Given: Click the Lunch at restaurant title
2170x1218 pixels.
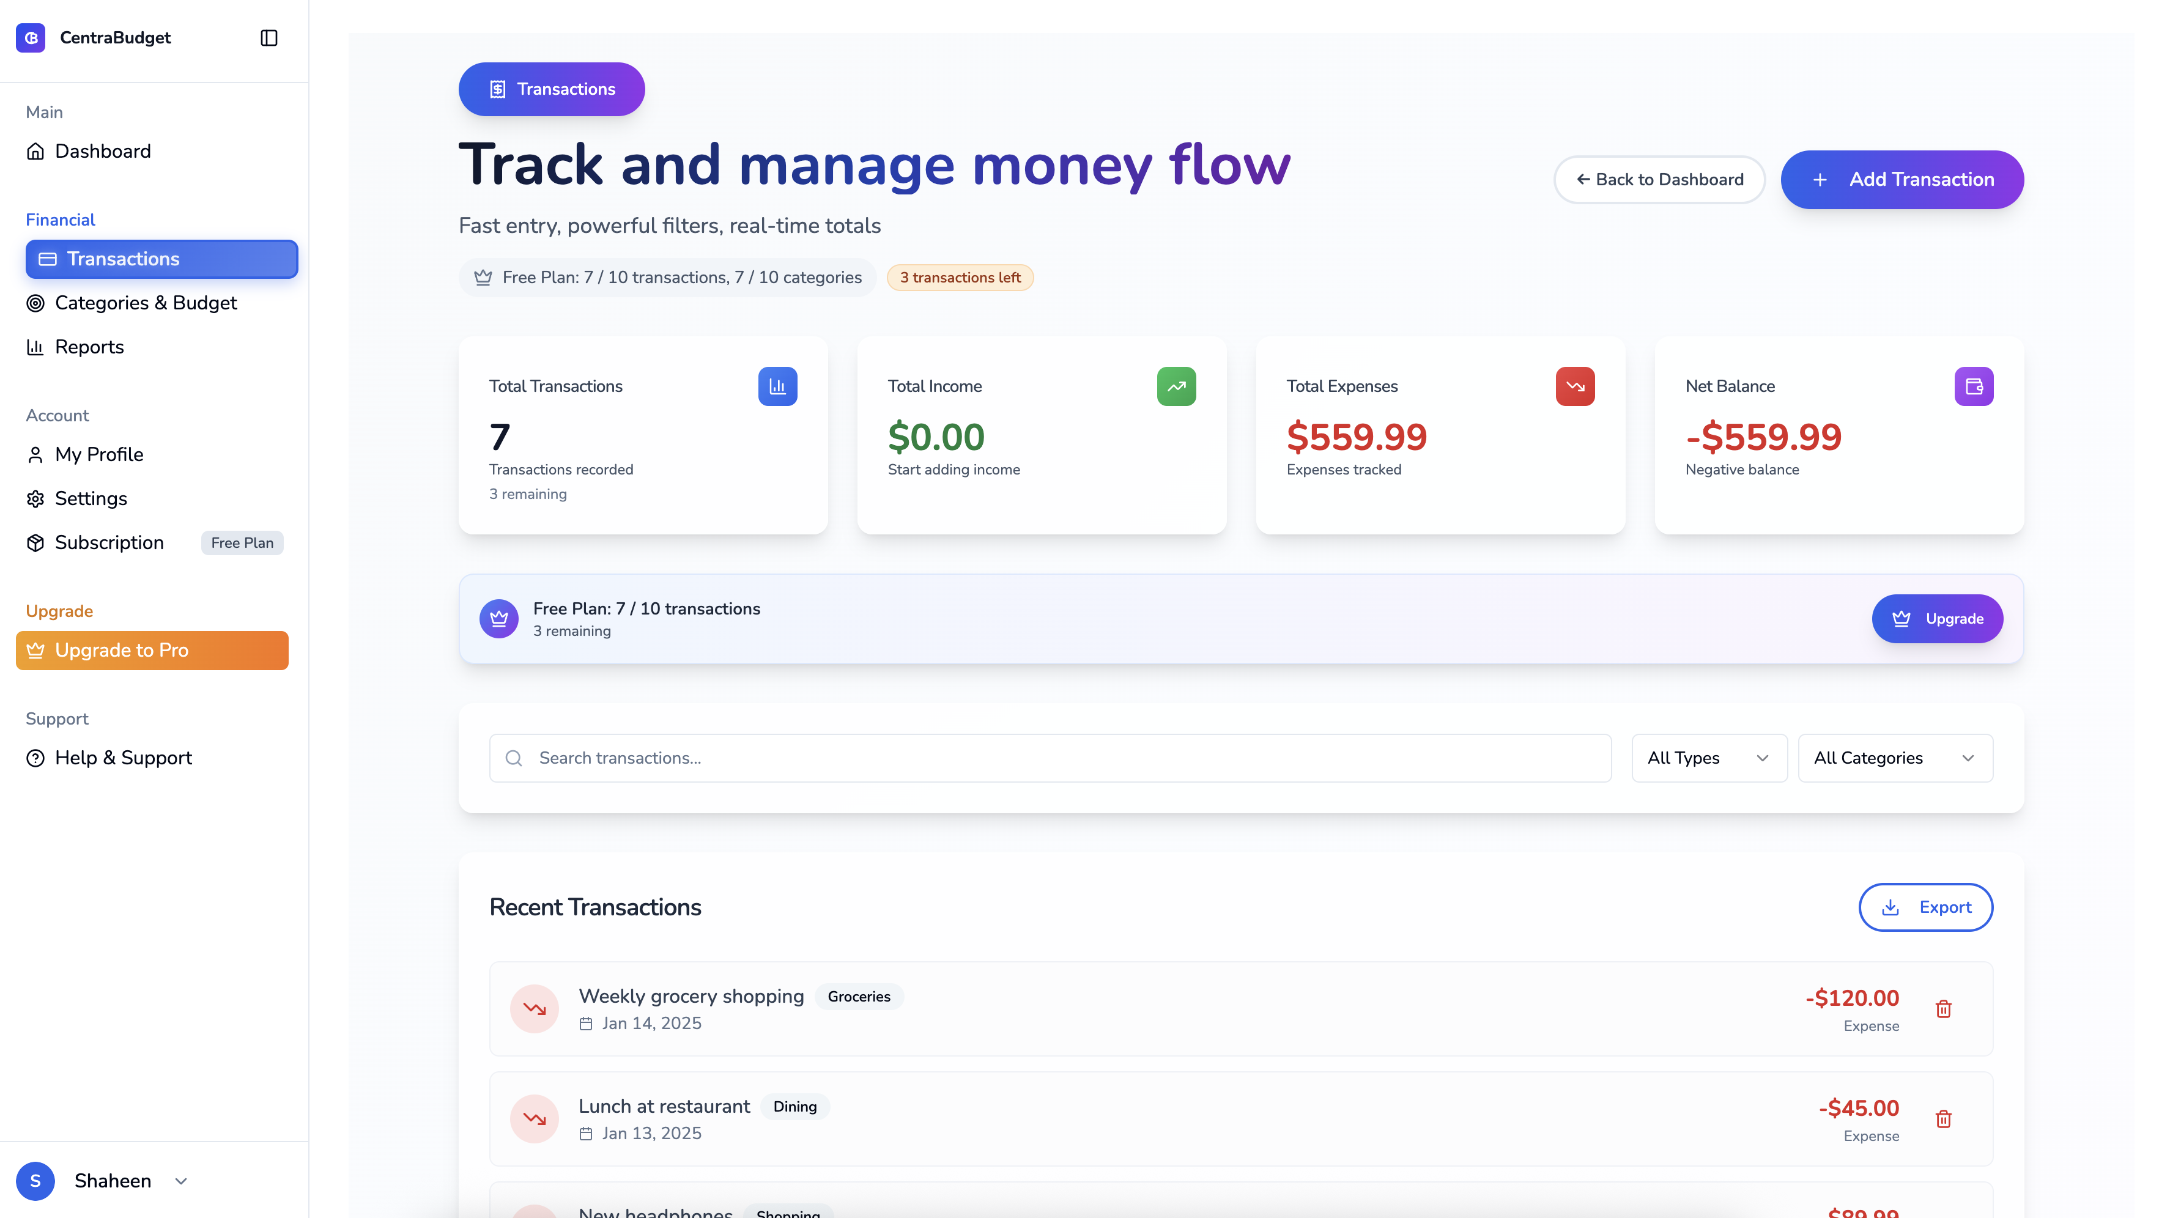Looking at the screenshot, I should [665, 1107].
